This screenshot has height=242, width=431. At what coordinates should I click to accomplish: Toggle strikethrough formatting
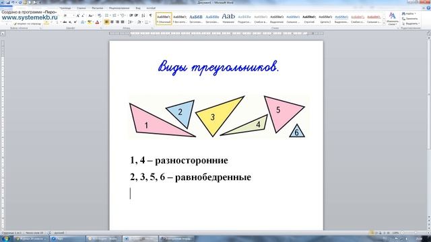[65, 22]
